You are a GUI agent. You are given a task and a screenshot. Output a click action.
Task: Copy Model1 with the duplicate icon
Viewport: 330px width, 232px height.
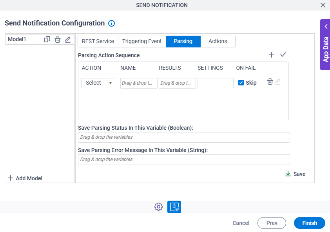point(47,39)
